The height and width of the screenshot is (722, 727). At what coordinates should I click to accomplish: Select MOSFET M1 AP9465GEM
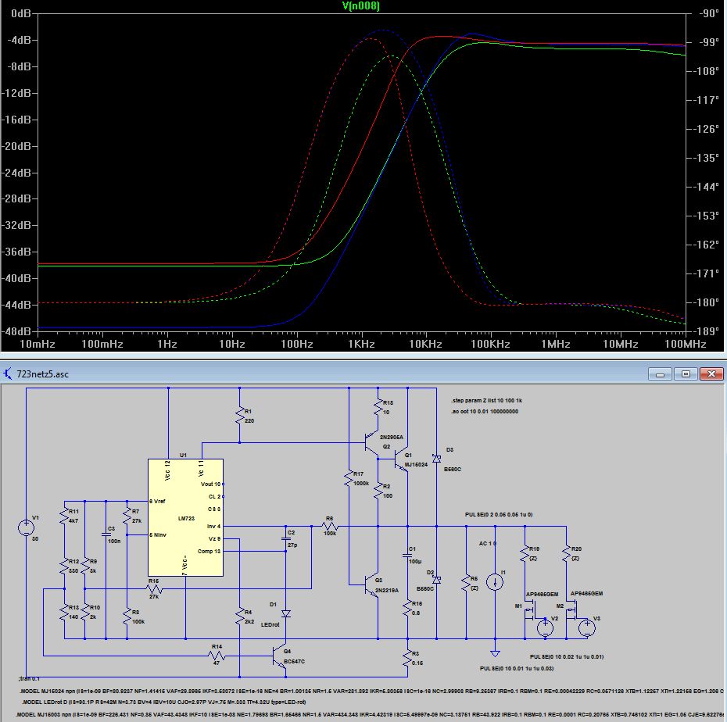[529, 609]
